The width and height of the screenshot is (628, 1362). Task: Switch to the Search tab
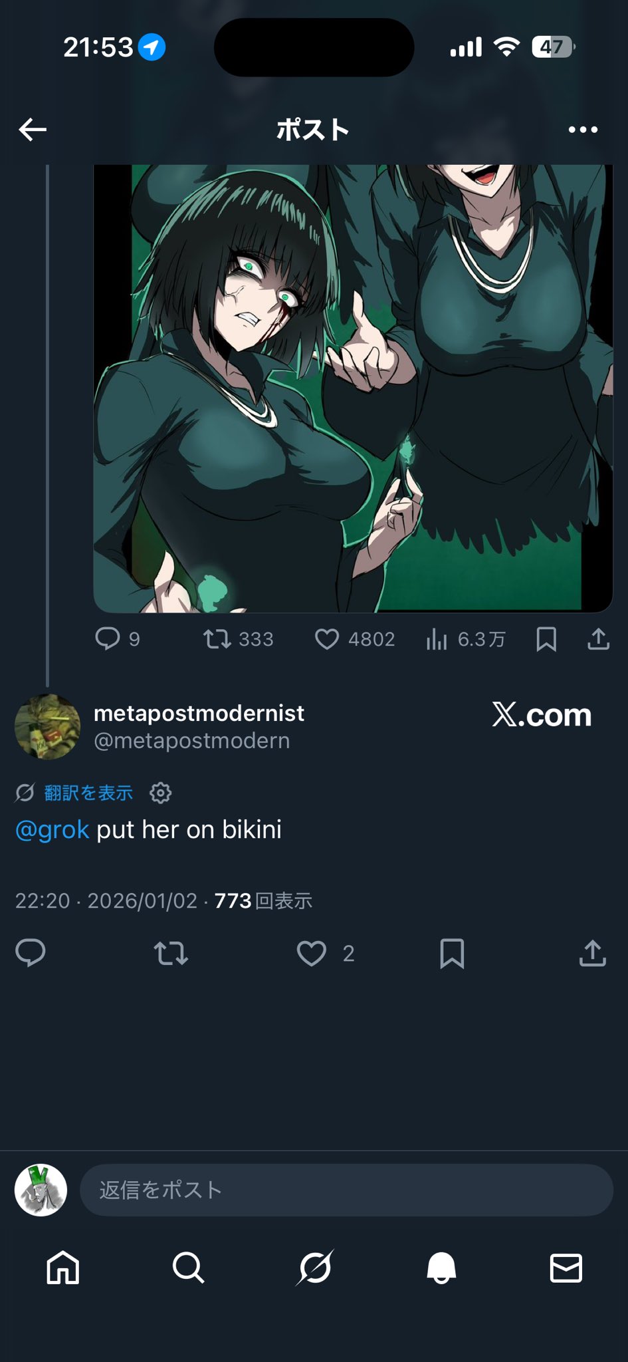pos(188,1268)
